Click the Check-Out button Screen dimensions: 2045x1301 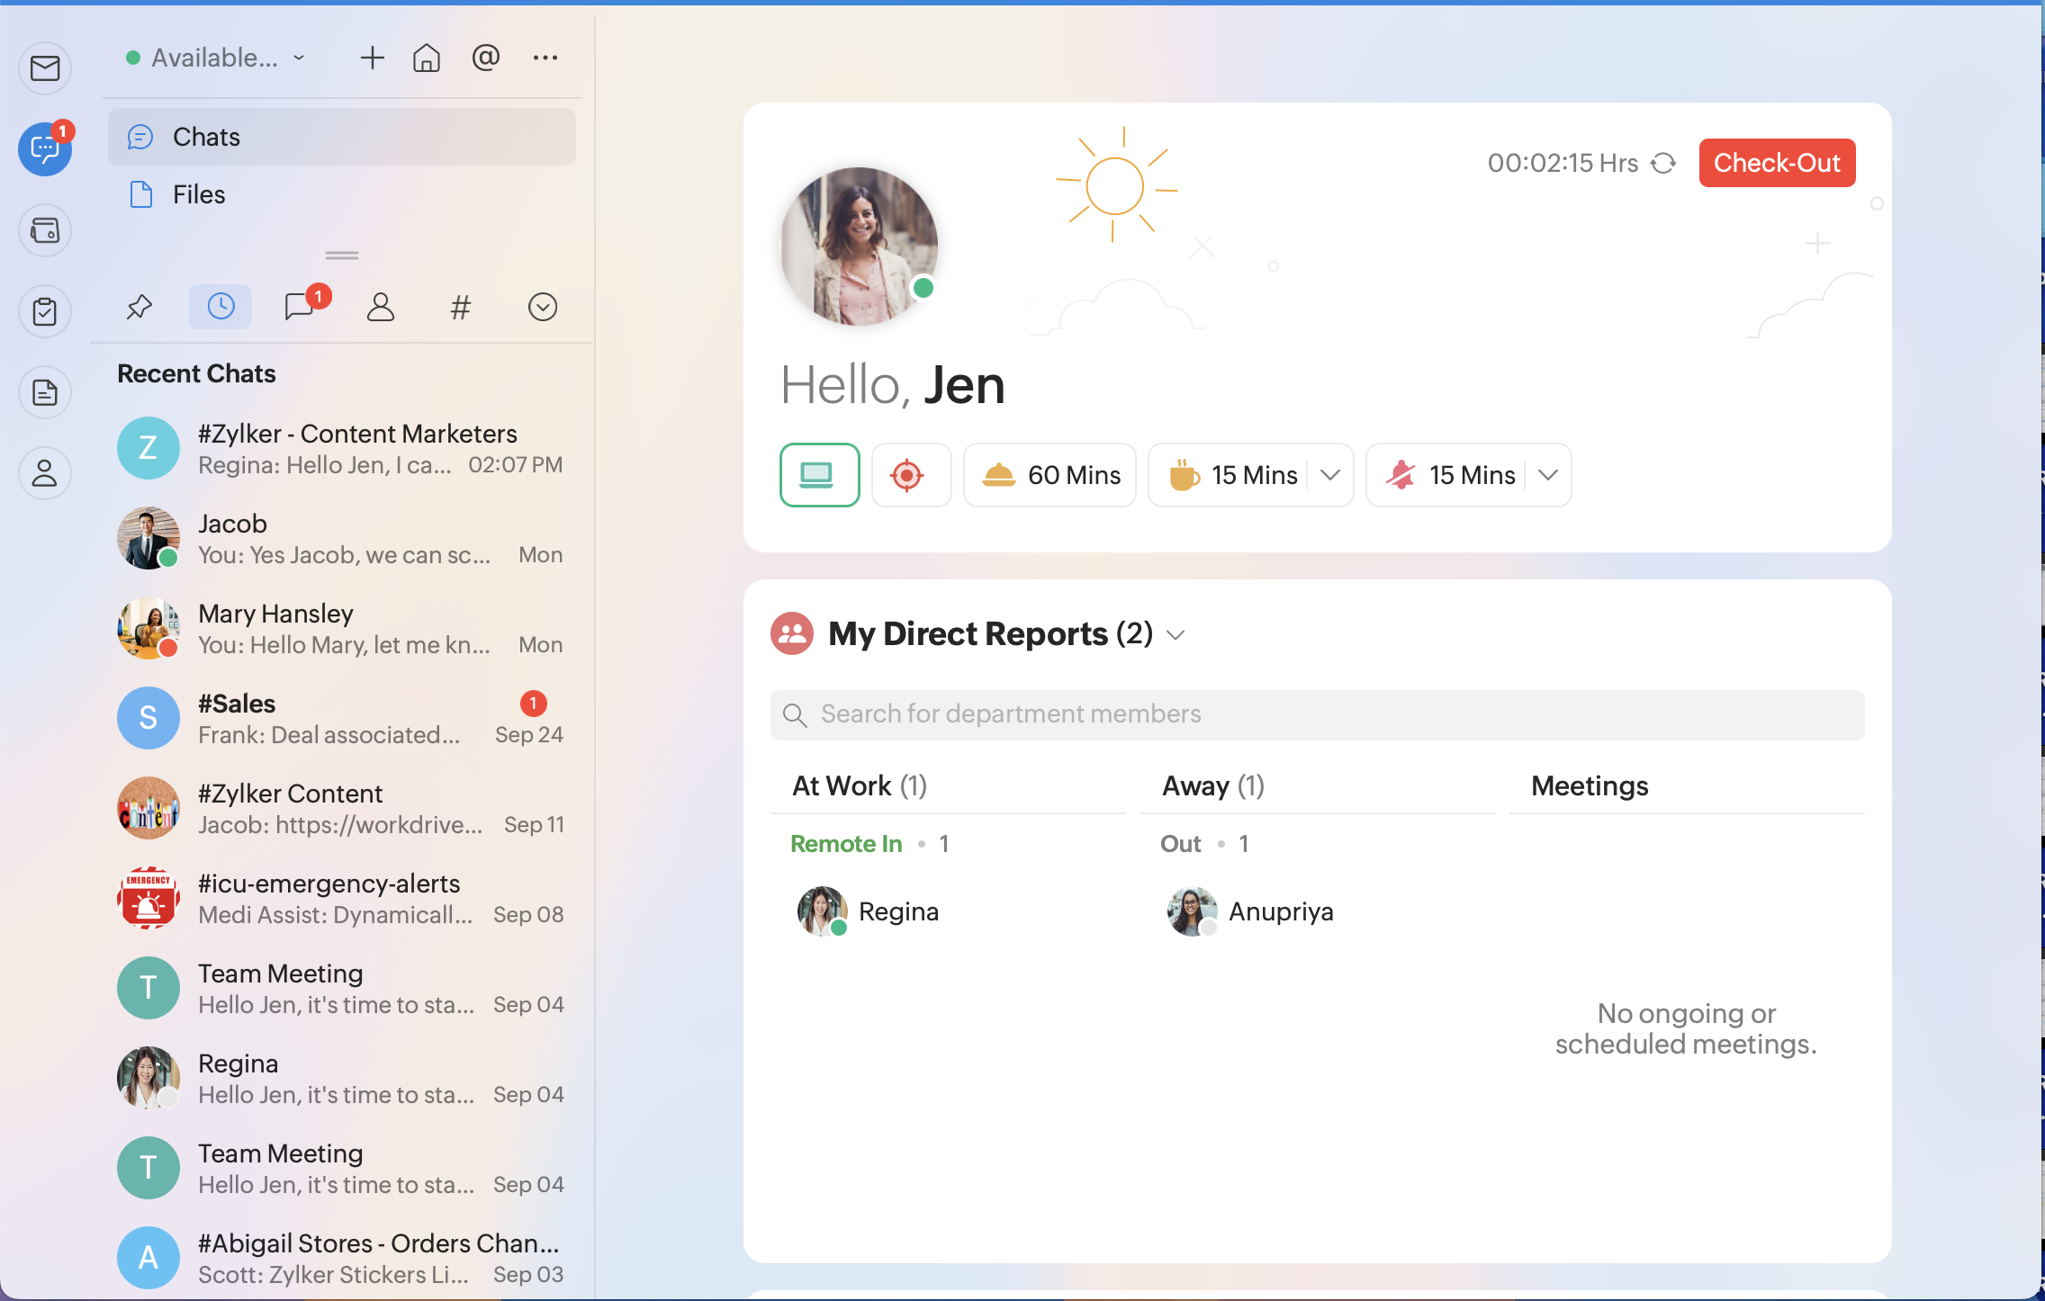coord(1776,164)
